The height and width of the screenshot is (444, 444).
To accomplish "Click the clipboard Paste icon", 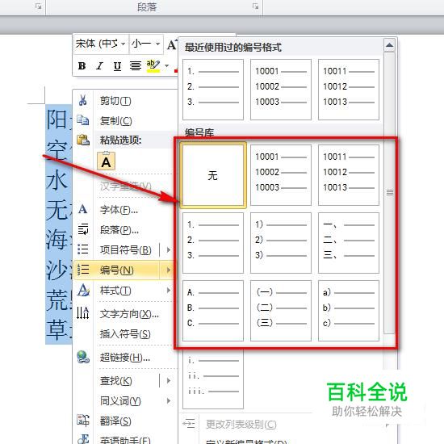I will click(x=83, y=140).
